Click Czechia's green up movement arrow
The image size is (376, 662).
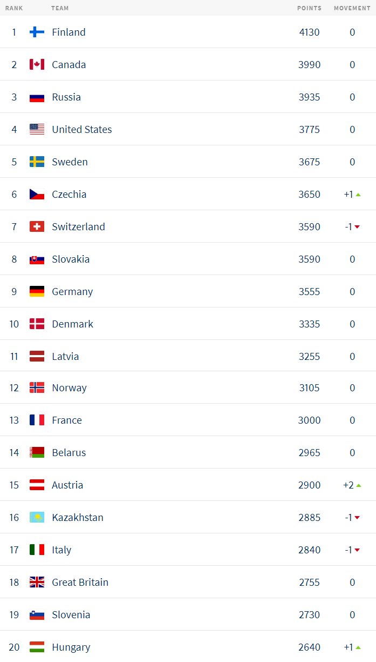[358, 194]
